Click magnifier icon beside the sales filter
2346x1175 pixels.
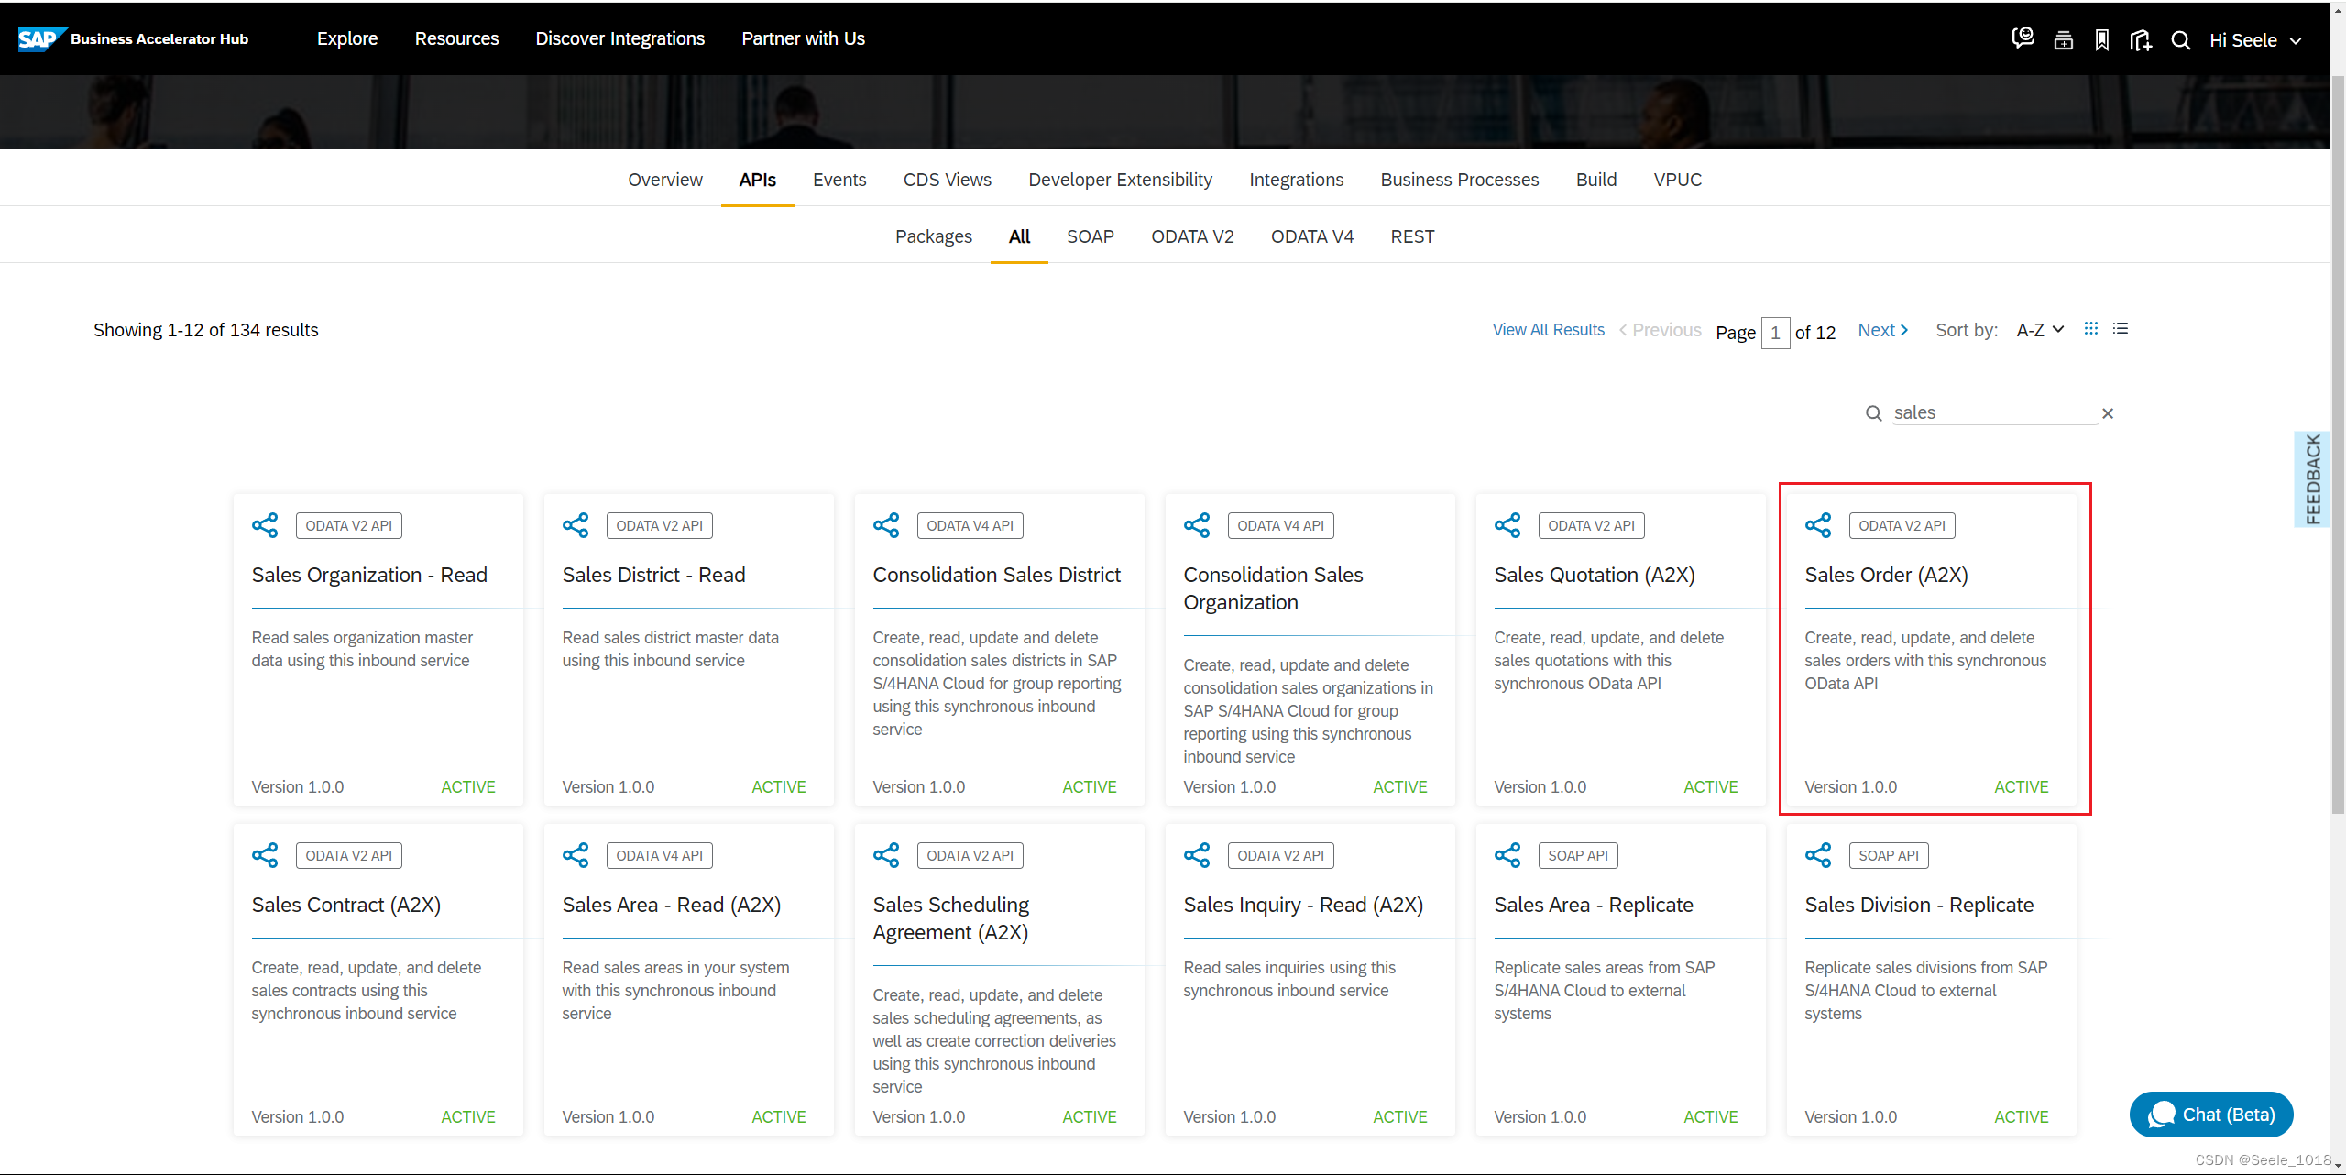click(x=1874, y=413)
